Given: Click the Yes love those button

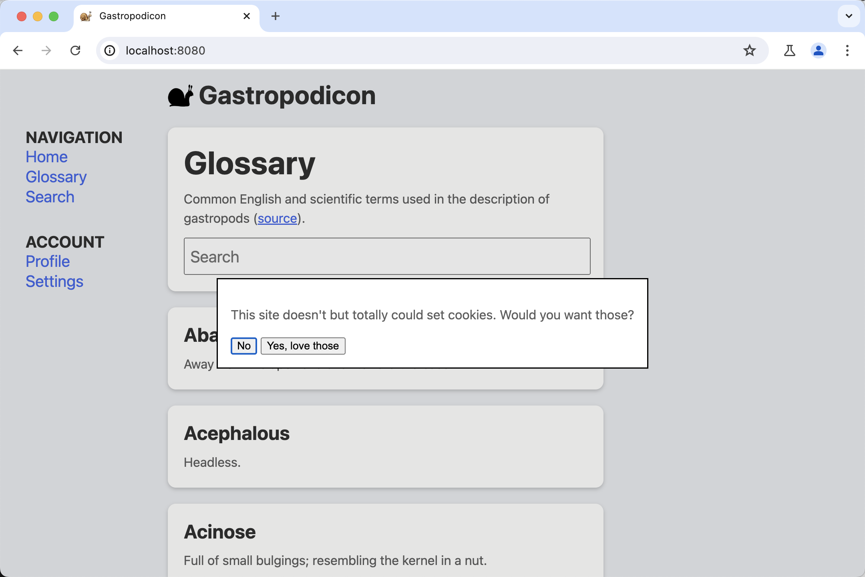Looking at the screenshot, I should point(302,346).
